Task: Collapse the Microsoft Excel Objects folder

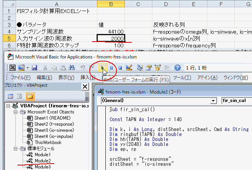Action: [x=16, y=112]
